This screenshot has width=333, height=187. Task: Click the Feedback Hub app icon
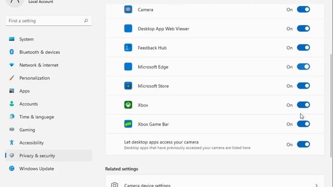click(128, 47)
